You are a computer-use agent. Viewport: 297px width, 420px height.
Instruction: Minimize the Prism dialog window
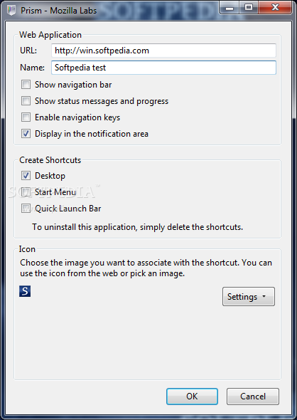click(x=229, y=8)
